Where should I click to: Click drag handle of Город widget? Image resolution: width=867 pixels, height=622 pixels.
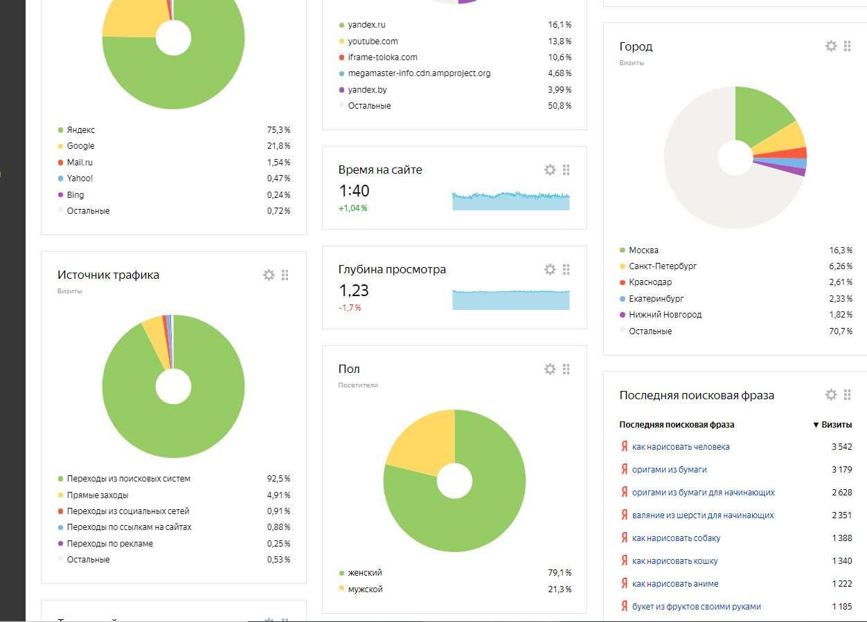click(848, 46)
